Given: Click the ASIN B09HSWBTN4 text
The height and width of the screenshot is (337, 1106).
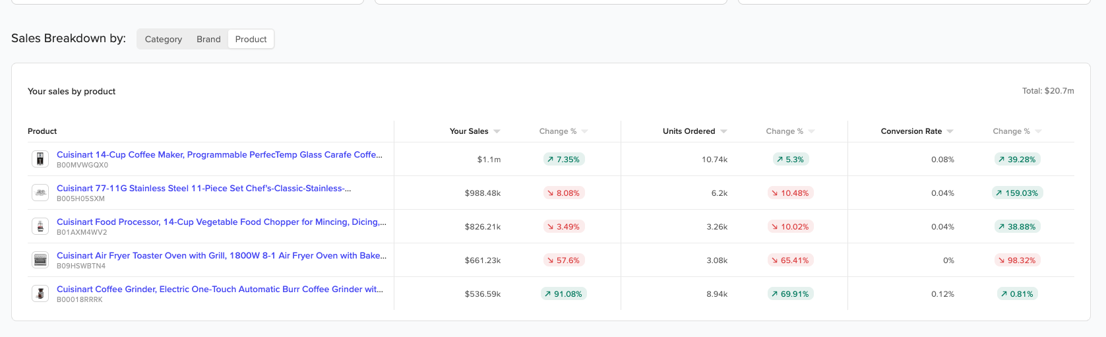Looking at the screenshot, I should 81,266.
